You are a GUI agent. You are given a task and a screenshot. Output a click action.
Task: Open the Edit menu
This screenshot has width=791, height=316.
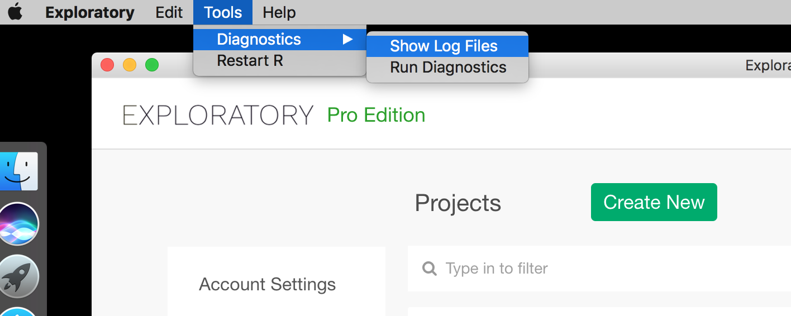coord(169,12)
